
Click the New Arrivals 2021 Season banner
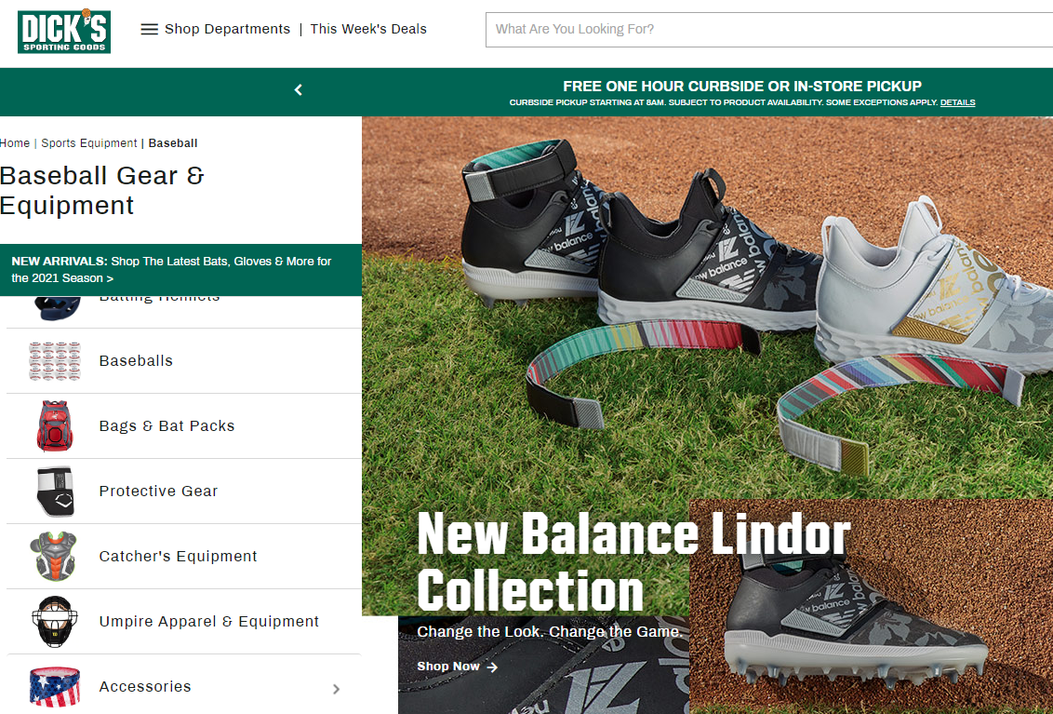point(180,270)
